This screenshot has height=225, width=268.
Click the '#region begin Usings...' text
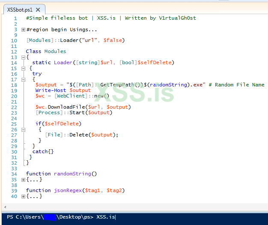62,30
